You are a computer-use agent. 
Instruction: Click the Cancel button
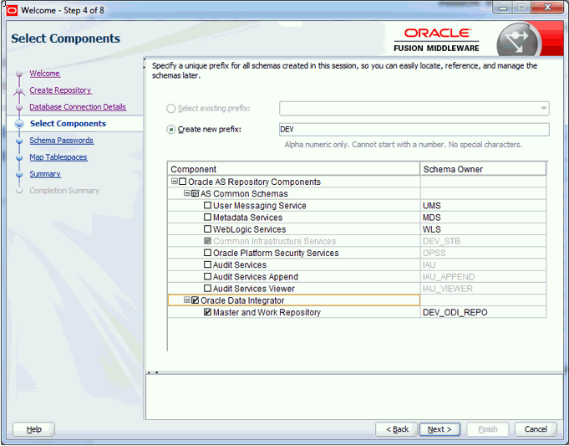click(x=536, y=429)
